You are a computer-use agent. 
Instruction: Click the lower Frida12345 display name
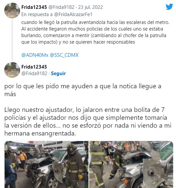coord(34,67)
